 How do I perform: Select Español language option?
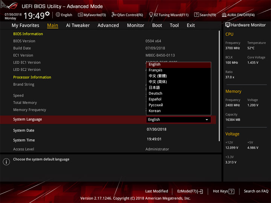[178, 99]
